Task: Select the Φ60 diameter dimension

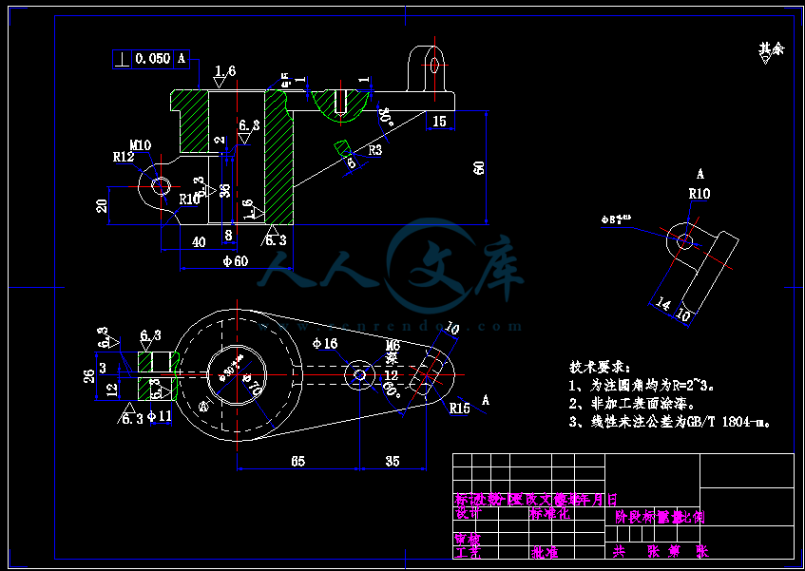Action: [x=235, y=261]
